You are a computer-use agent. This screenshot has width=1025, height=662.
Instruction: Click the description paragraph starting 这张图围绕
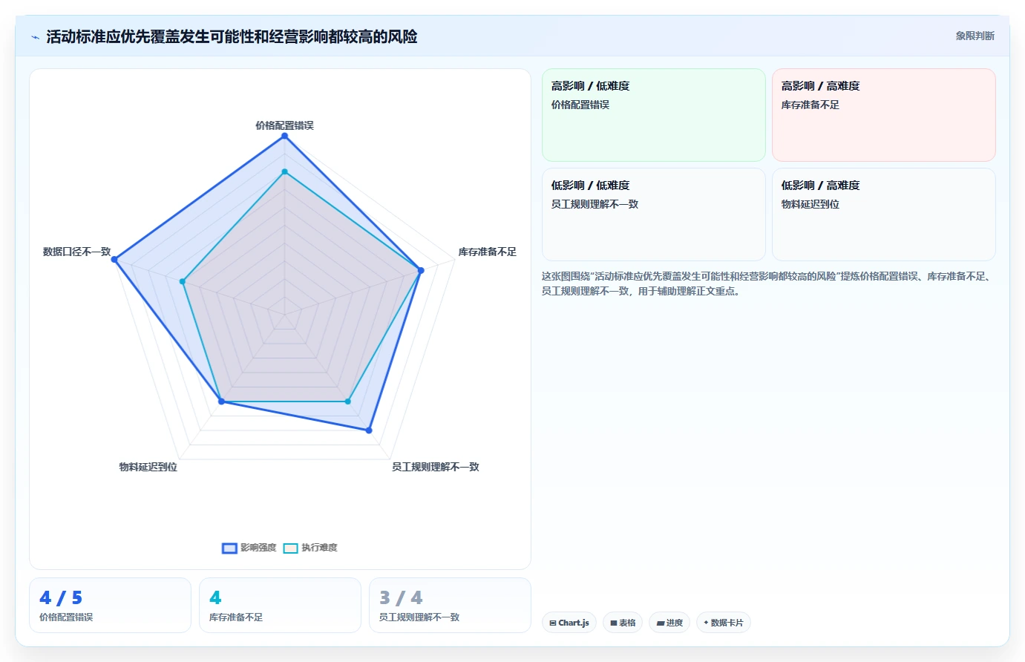pyautogui.click(x=768, y=284)
